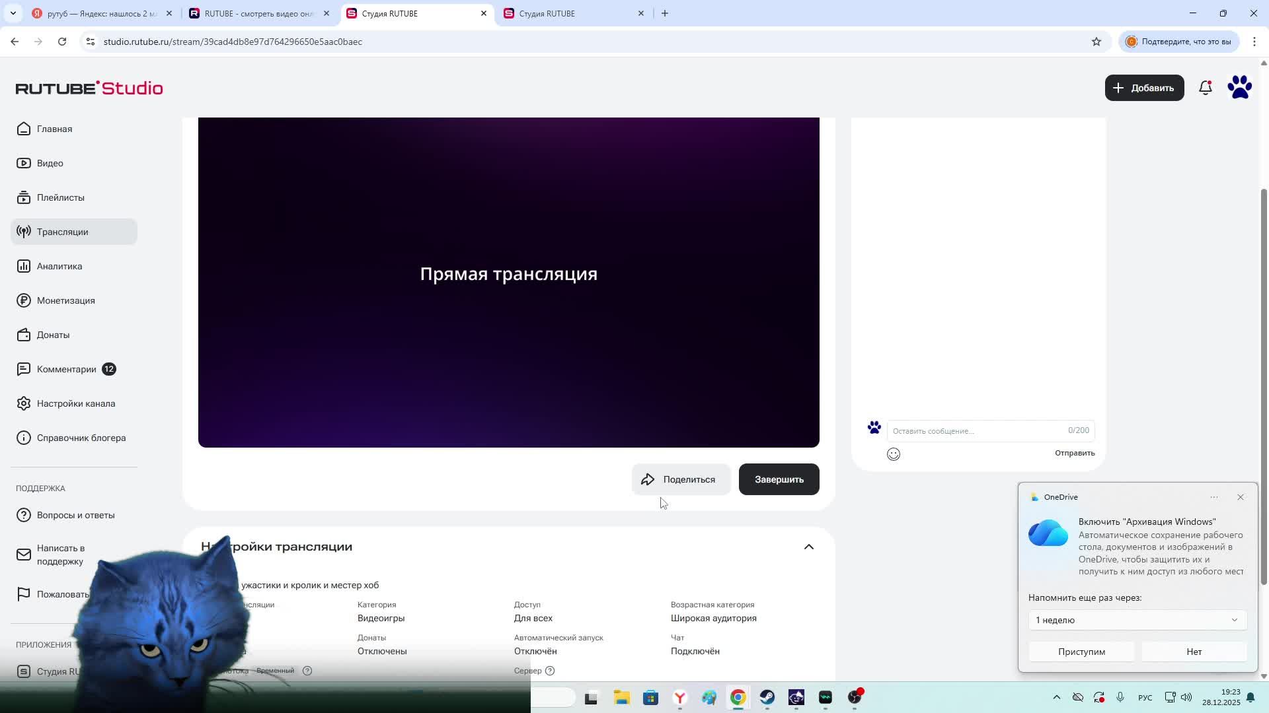Collapse the Настройки трансляции section
This screenshot has width=1269, height=713.
(808, 547)
